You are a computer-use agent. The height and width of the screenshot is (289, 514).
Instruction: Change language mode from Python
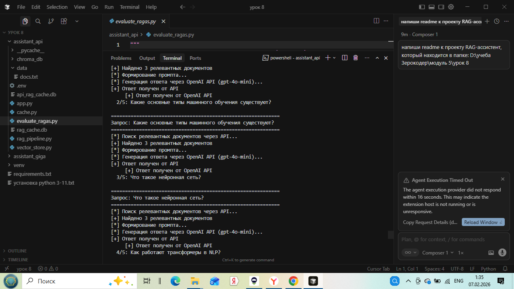[488, 269]
